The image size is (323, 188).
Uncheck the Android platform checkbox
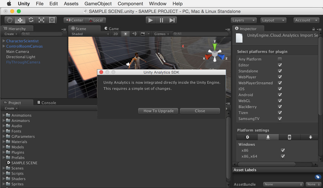(x=280, y=95)
